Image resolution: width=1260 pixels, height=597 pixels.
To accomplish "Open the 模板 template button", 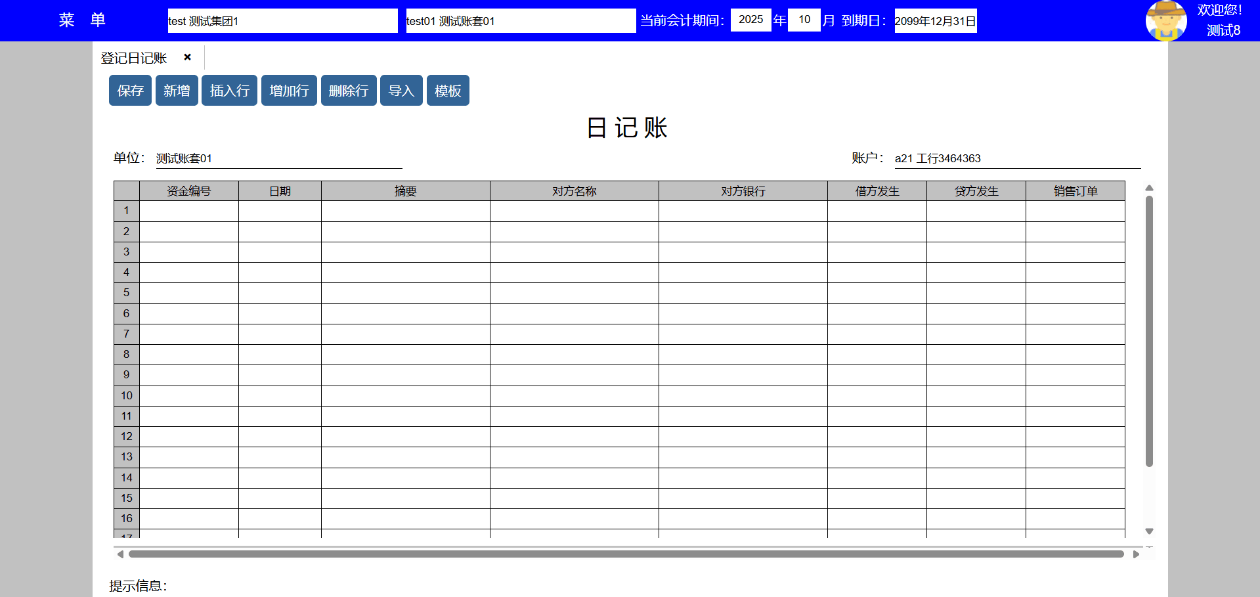I will tap(448, 91).
